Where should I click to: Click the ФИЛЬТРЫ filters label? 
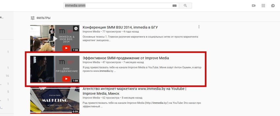[43, 18]
